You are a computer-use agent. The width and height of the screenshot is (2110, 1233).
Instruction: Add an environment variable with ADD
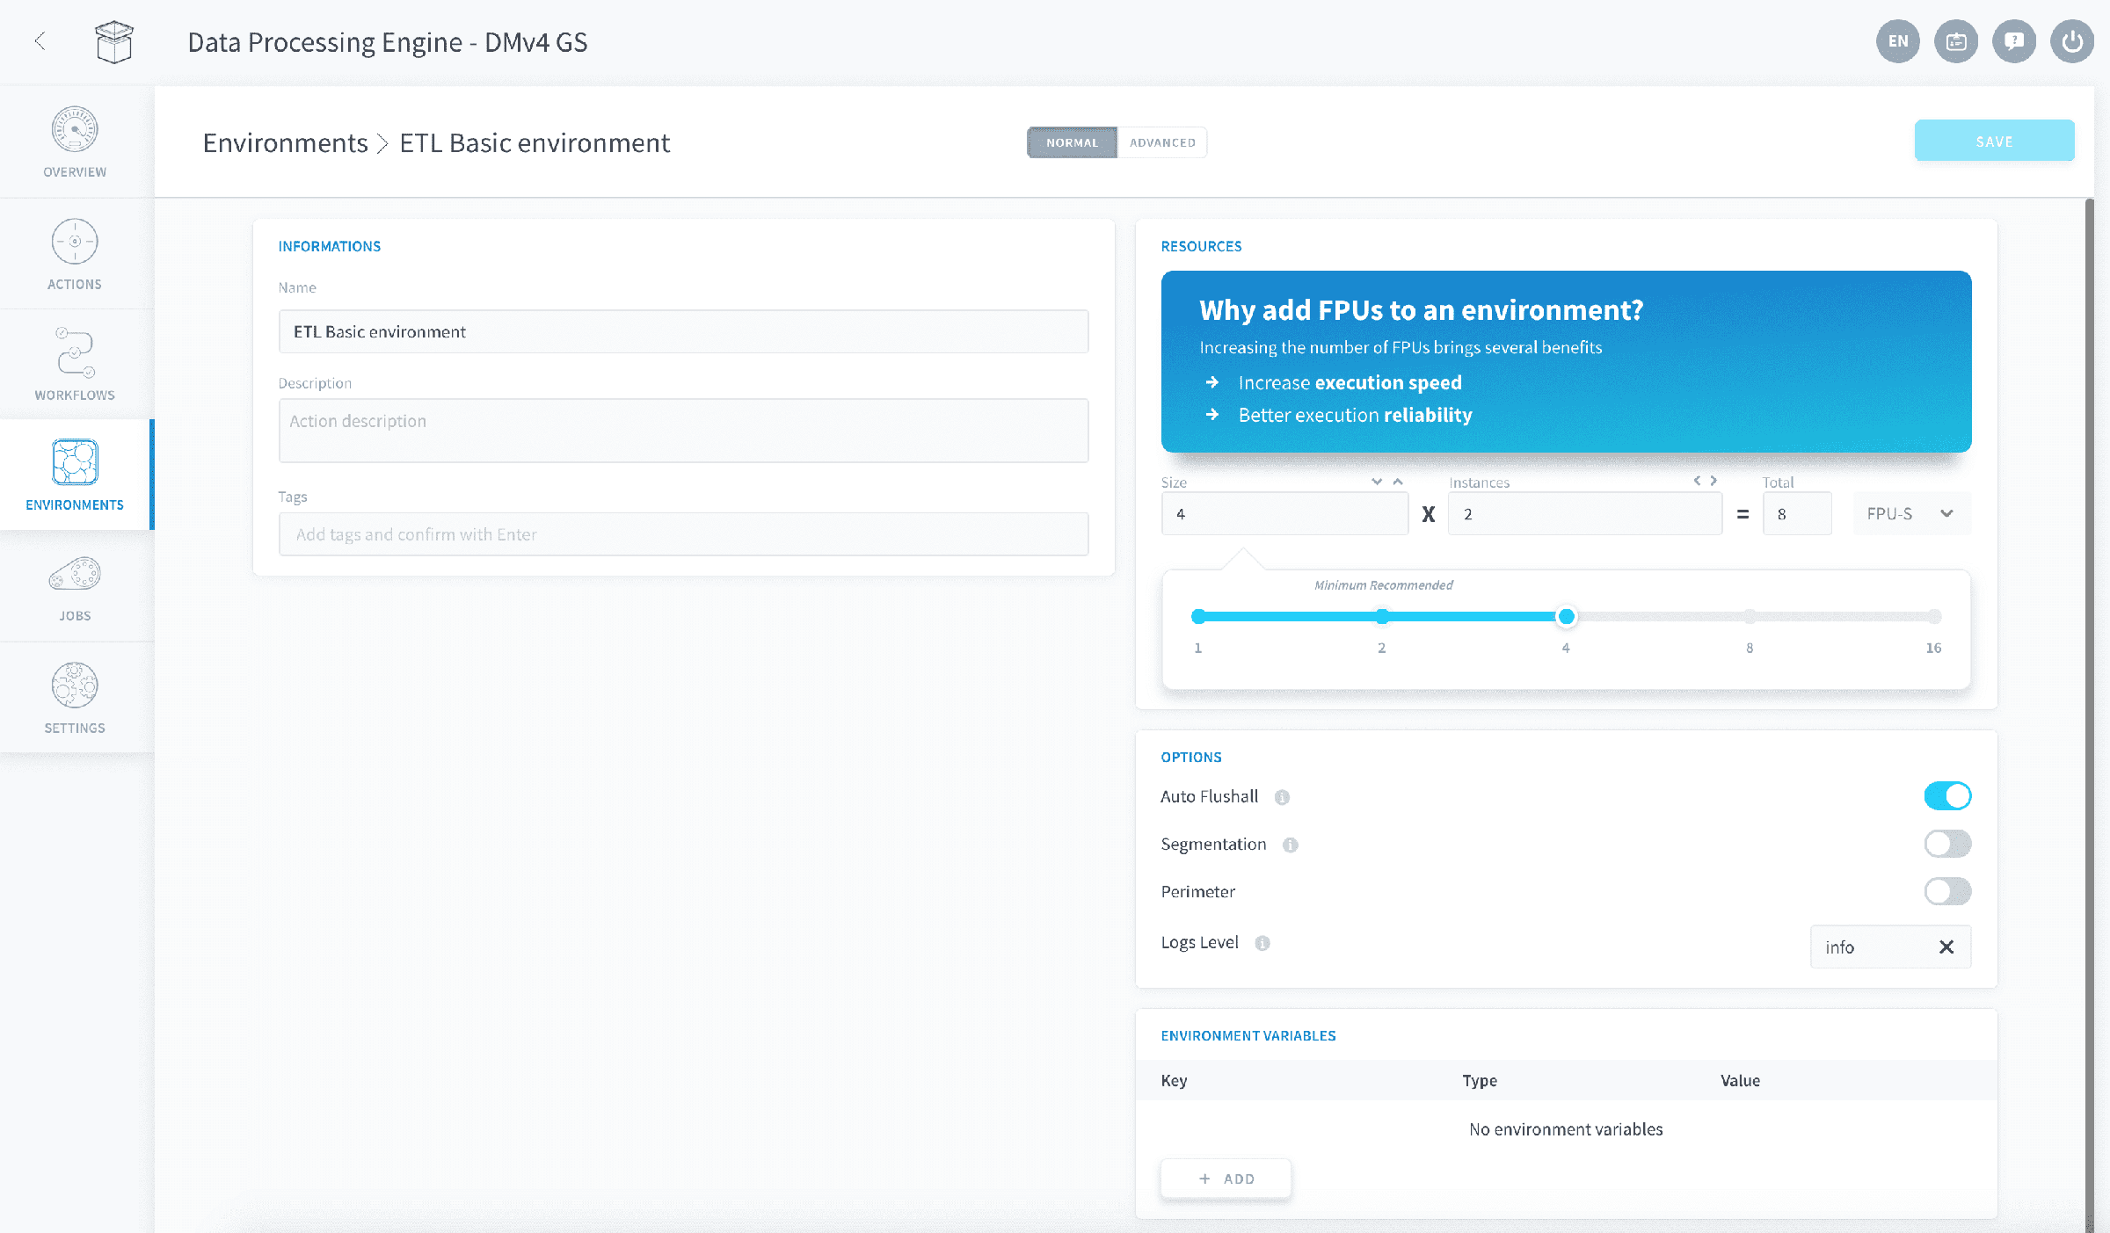point(1226,1179)
